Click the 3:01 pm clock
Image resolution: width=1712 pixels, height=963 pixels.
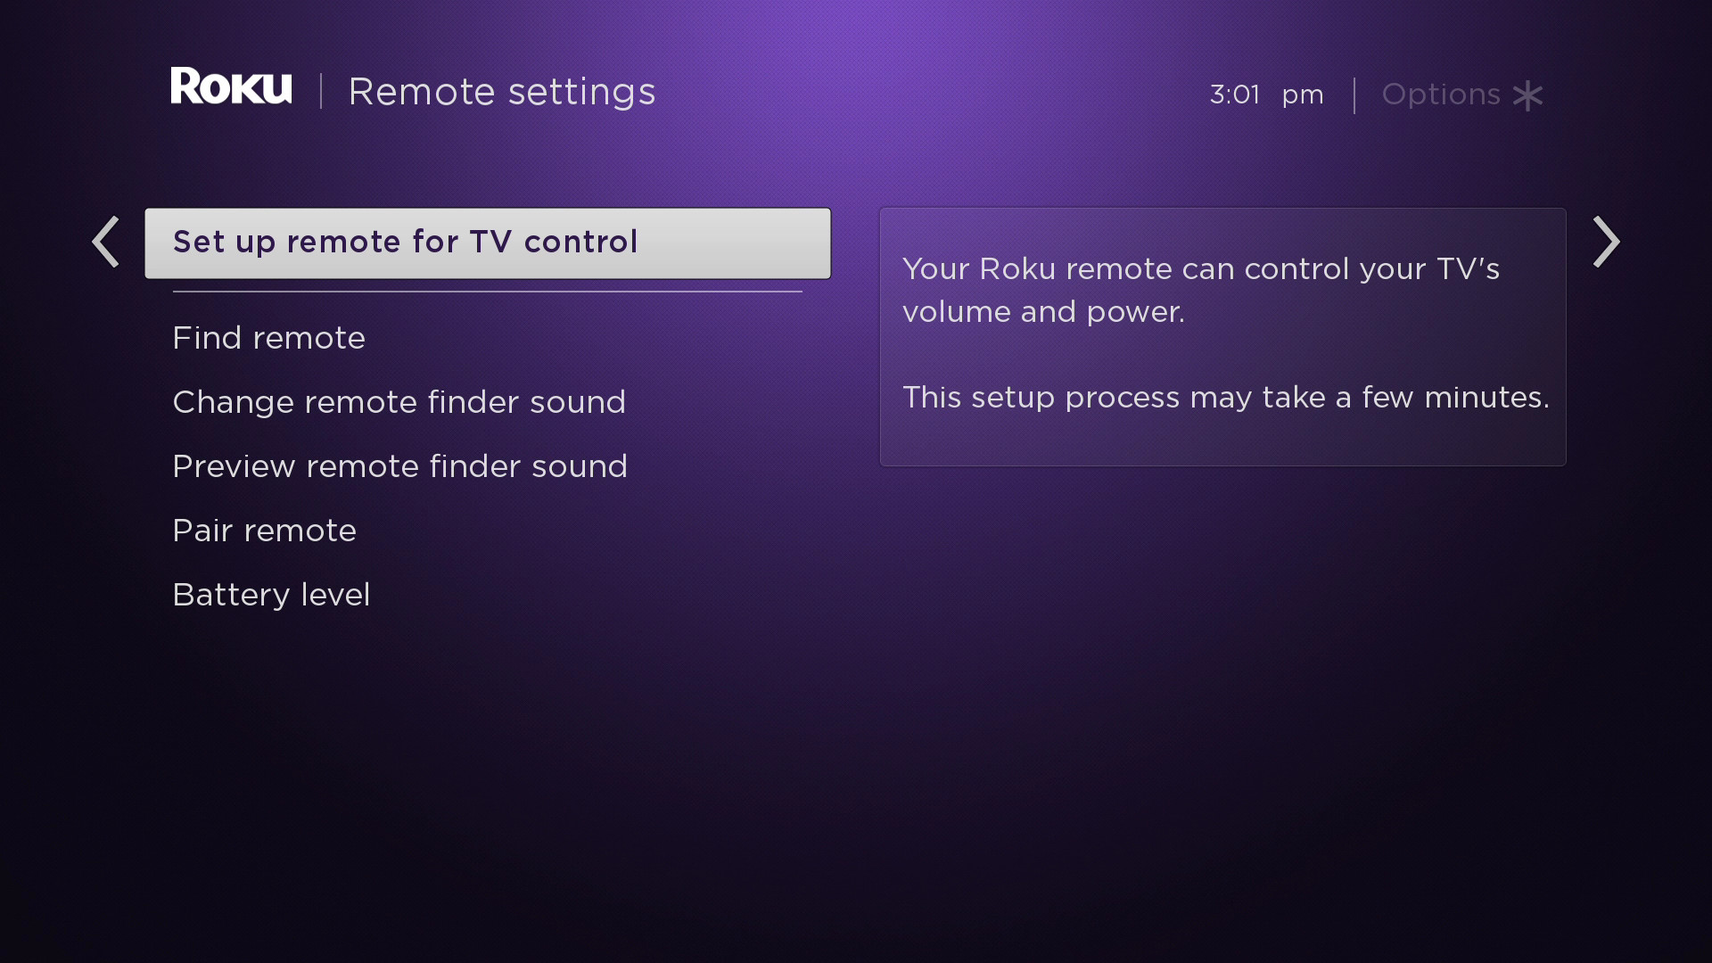pos(1266,95)
